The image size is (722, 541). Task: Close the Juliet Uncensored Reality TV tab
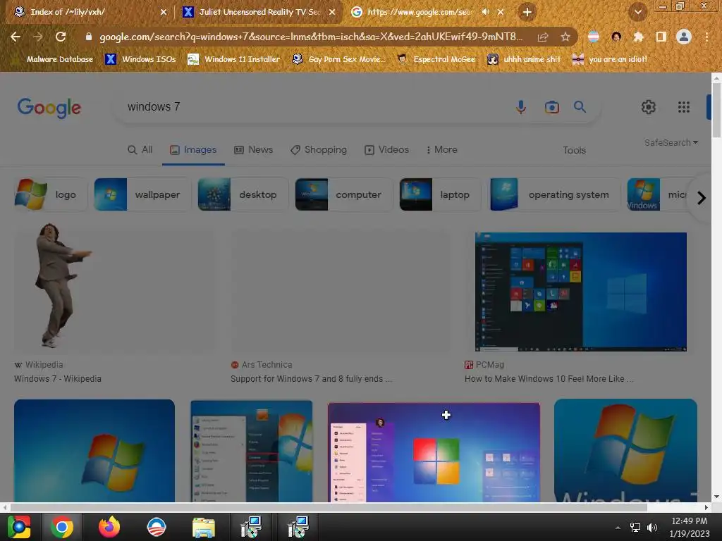point(332,12)
